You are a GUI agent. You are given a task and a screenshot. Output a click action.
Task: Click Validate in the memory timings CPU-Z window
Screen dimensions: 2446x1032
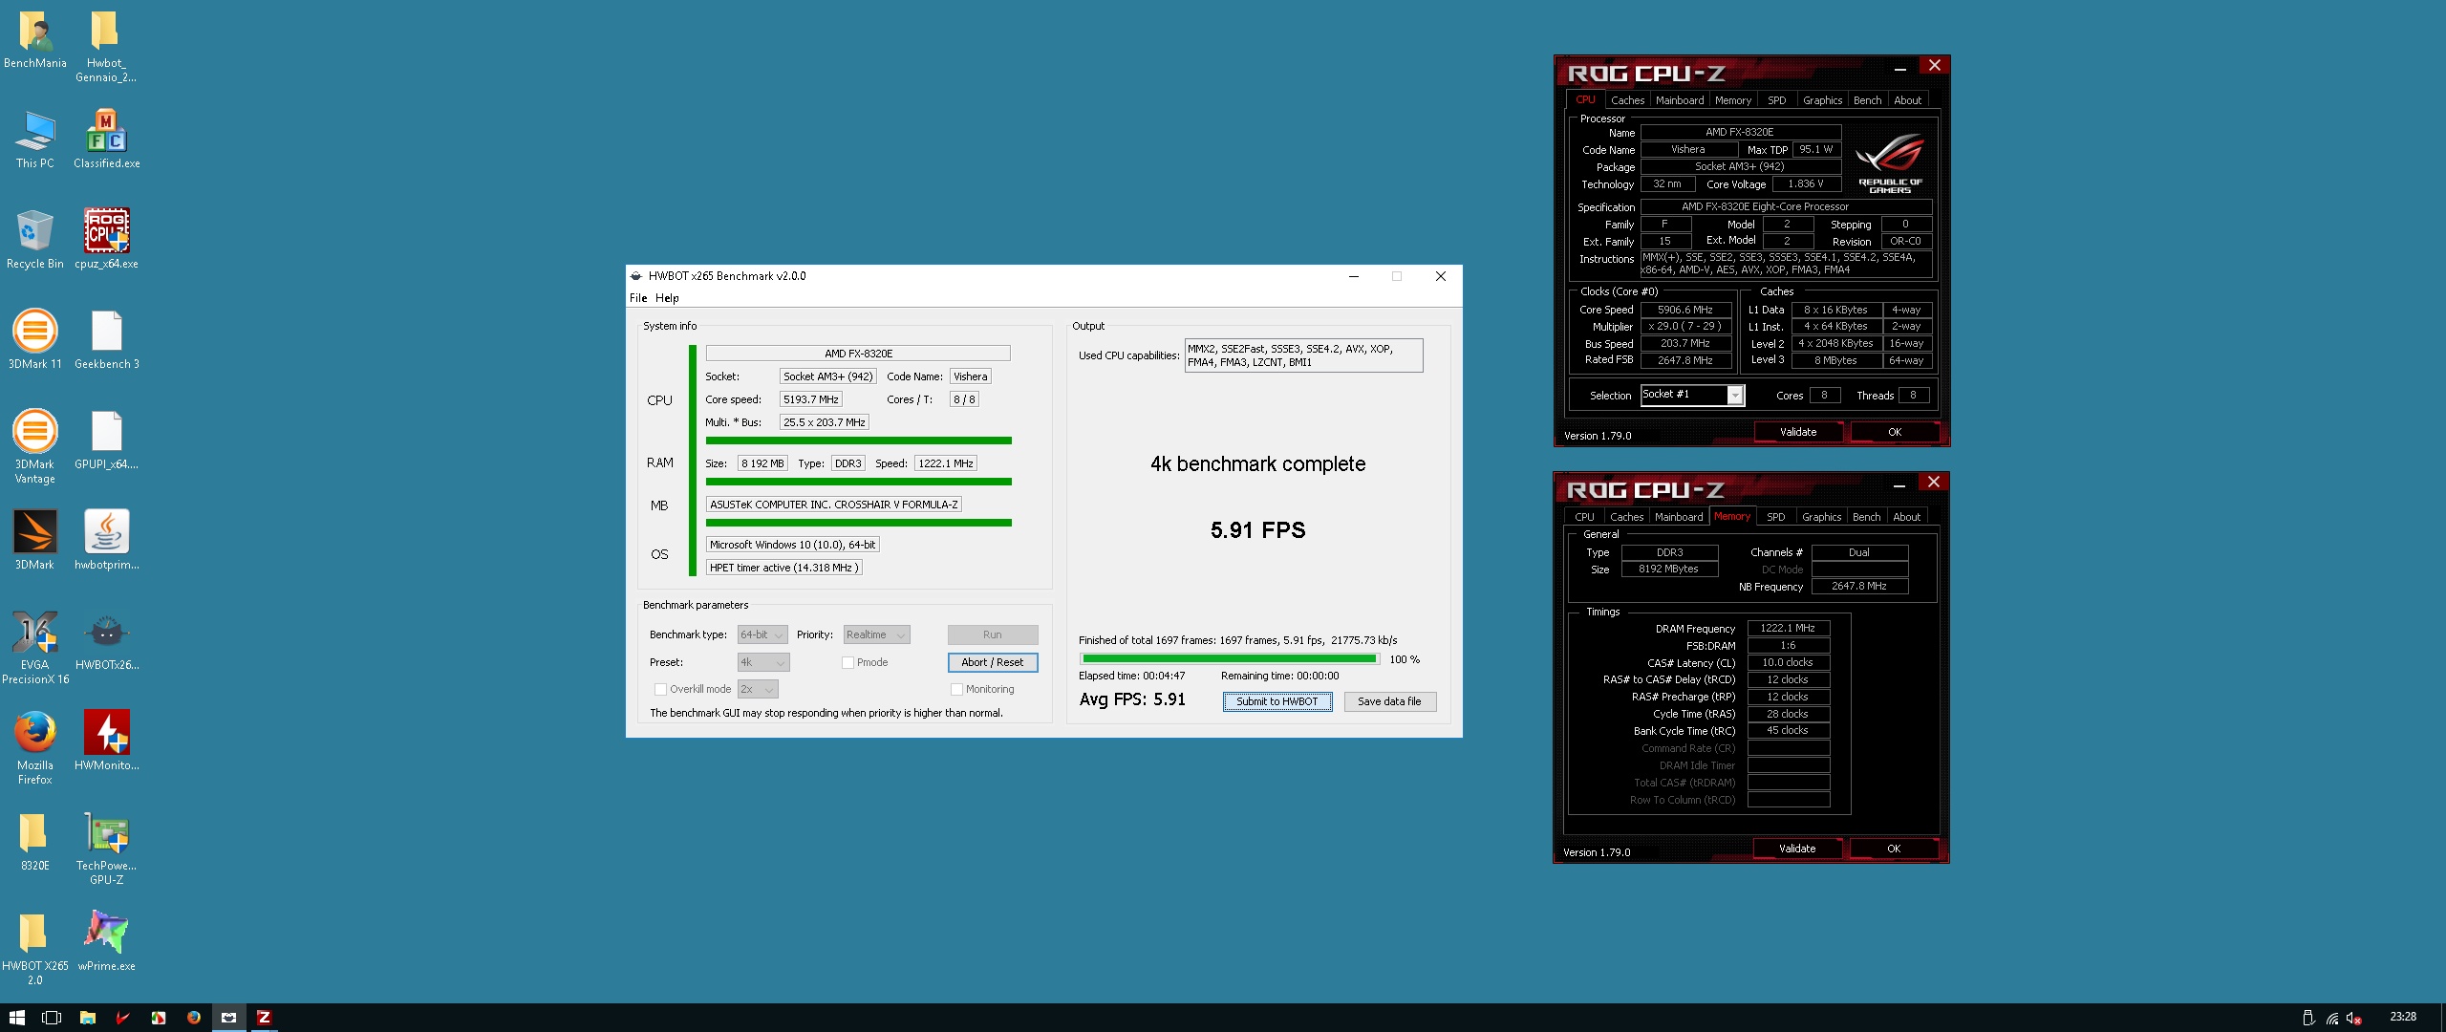pyautogui.click(x=1797, y=849)
